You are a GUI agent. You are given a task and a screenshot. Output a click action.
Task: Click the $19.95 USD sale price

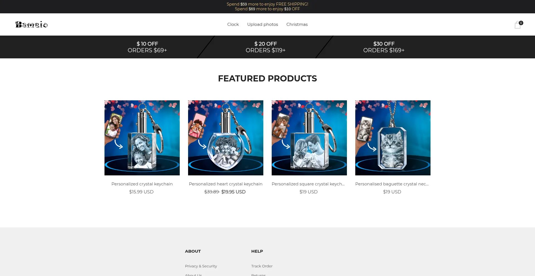coord(234,192)
